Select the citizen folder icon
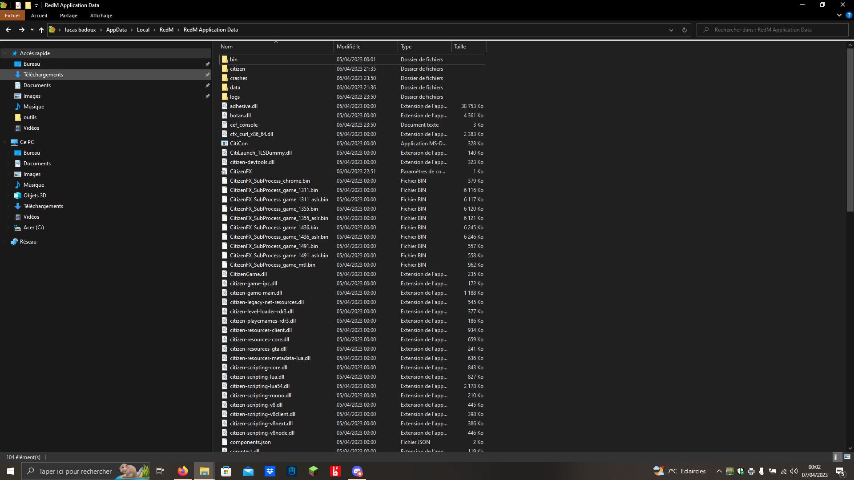The height and width of the screenshot is (480, 854). click(x=225, y=68)
